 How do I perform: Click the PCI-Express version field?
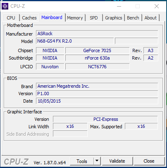(105, 119)
